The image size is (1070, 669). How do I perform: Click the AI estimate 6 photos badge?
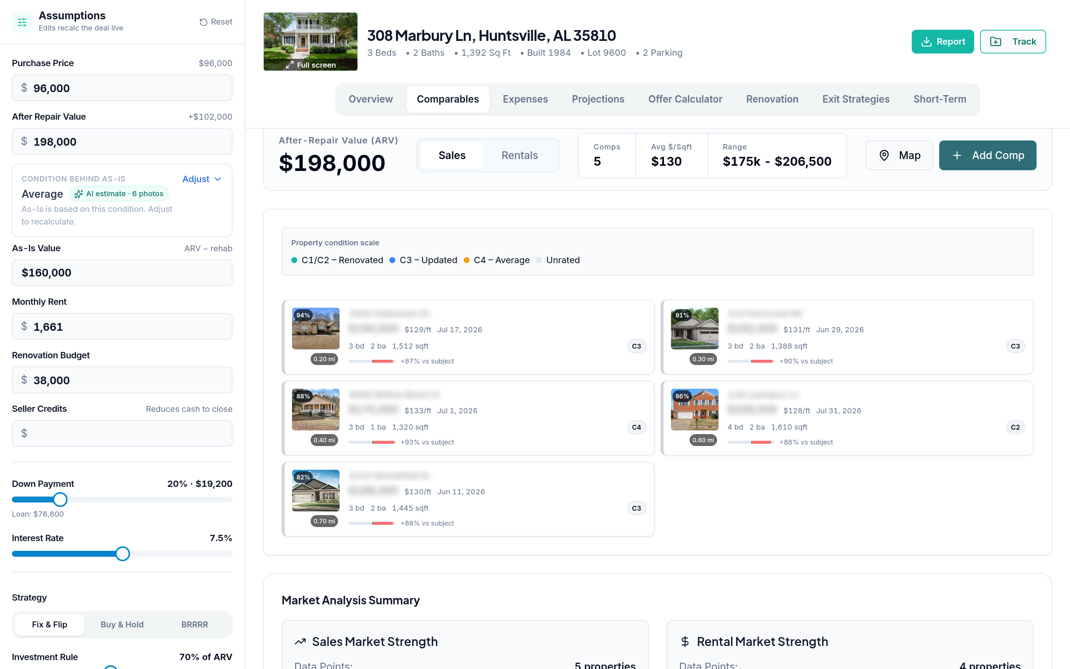[x=119, y=194]
